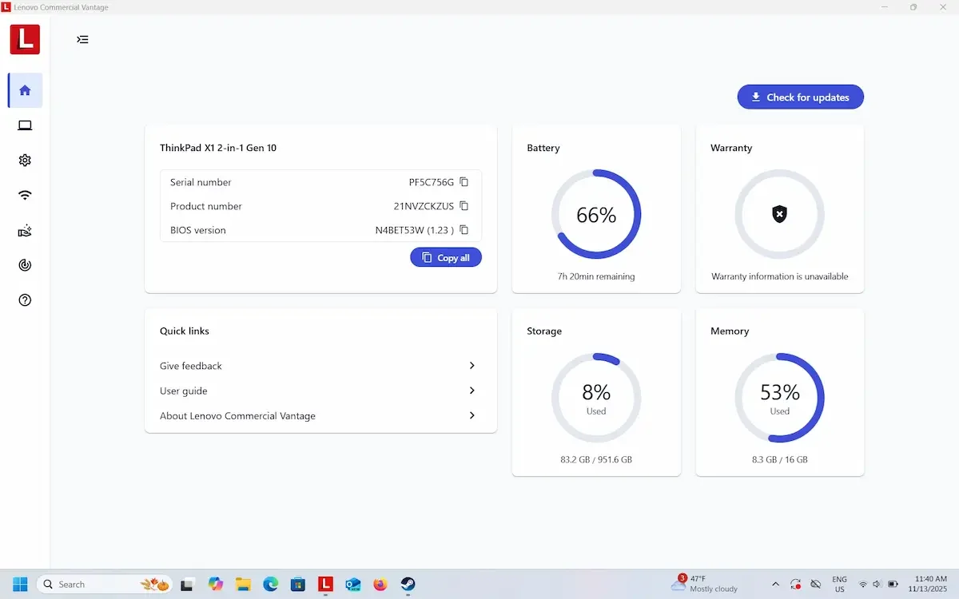Click the battery 66% progress ring
Image resolution: width=959 pixels, height=599 pixels.
click(x=596, y=214)
